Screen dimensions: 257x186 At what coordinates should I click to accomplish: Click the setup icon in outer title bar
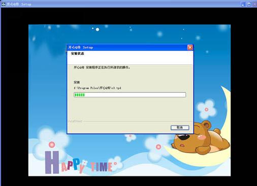(4, 4)
